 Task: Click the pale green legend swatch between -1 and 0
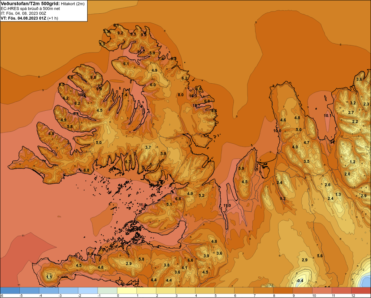tap(108, 291)
